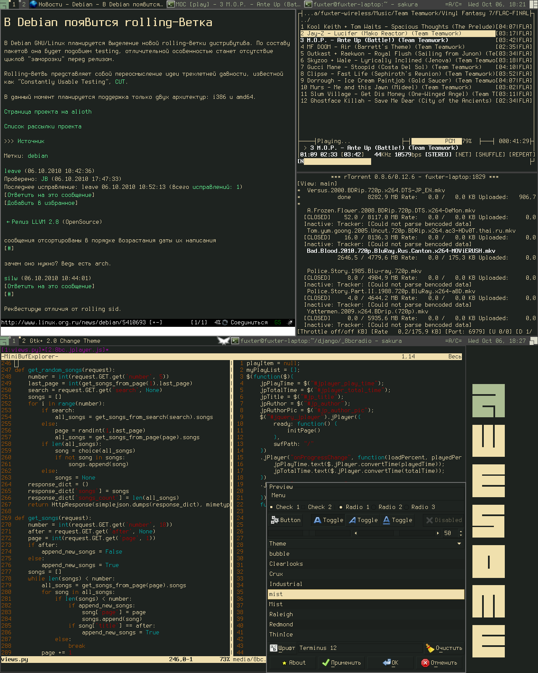
Task: Click the globe browser icon in top taskbar
Action: 33,4
